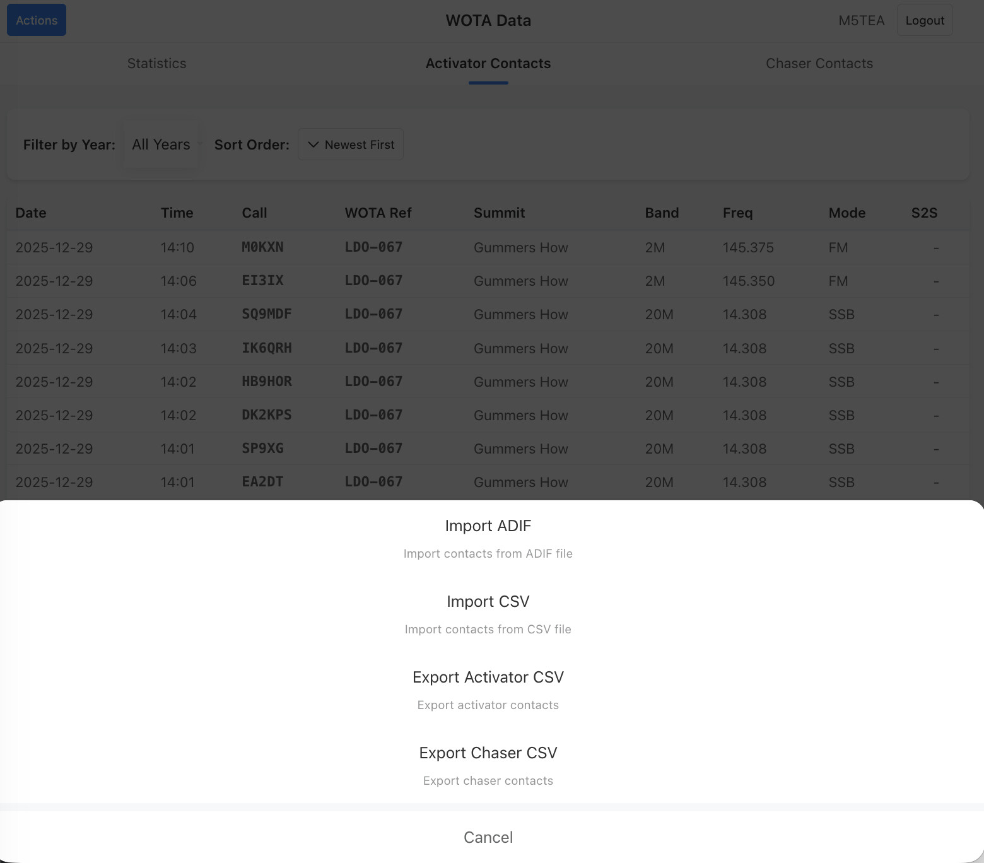Click the chevron icon in Sort Order

coord(313,144)
